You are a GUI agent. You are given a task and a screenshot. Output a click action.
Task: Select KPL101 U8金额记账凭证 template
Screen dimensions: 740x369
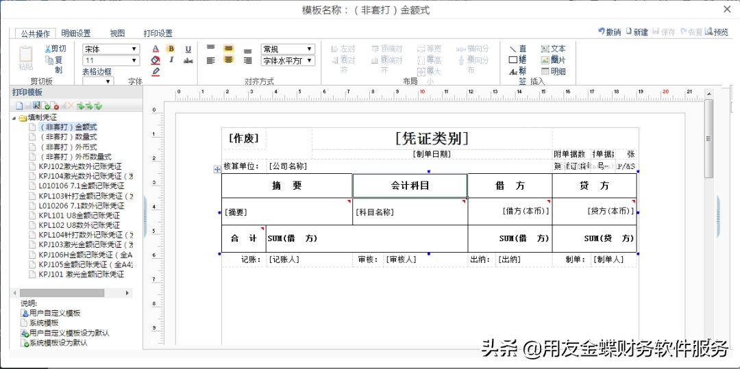pyautogui.click(x=79, y=216)
